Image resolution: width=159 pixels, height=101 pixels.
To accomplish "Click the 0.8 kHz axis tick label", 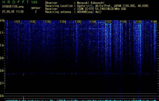I will tap(2, 71).
